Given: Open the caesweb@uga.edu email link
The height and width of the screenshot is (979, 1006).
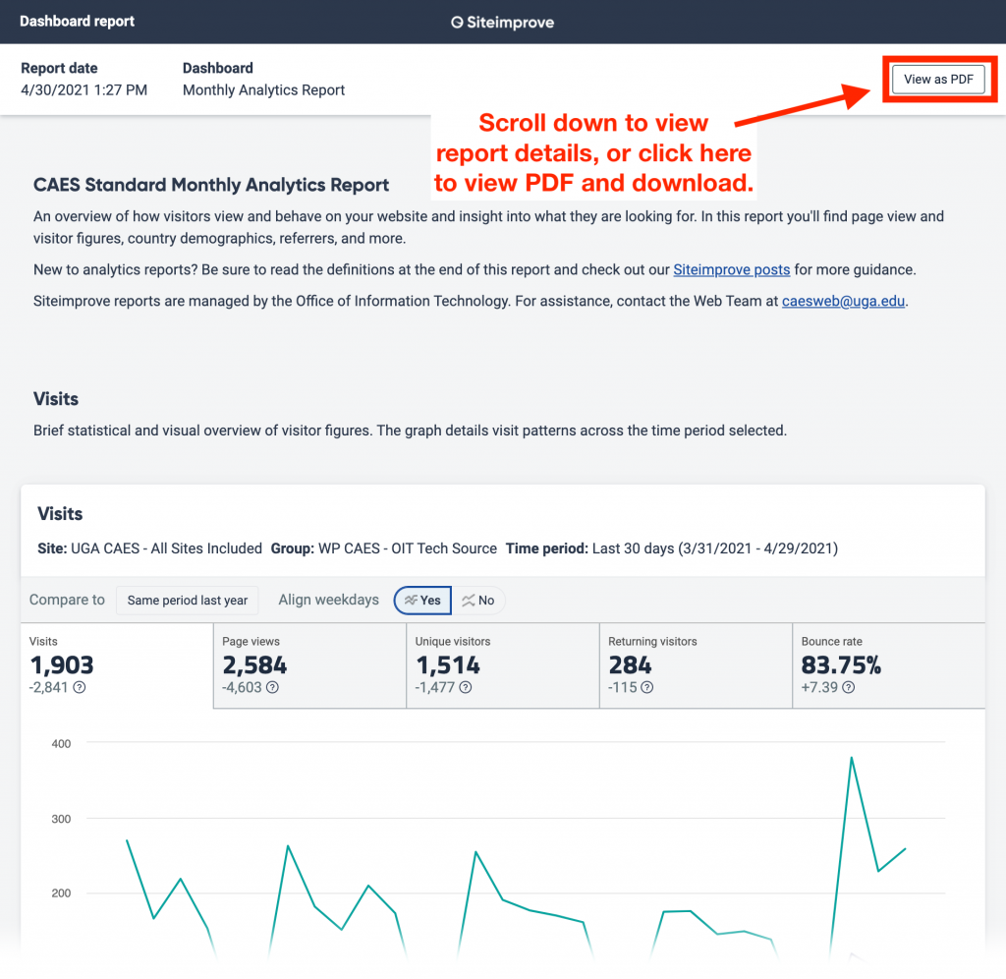Looking at the screenshot, I should click(843, 301).
